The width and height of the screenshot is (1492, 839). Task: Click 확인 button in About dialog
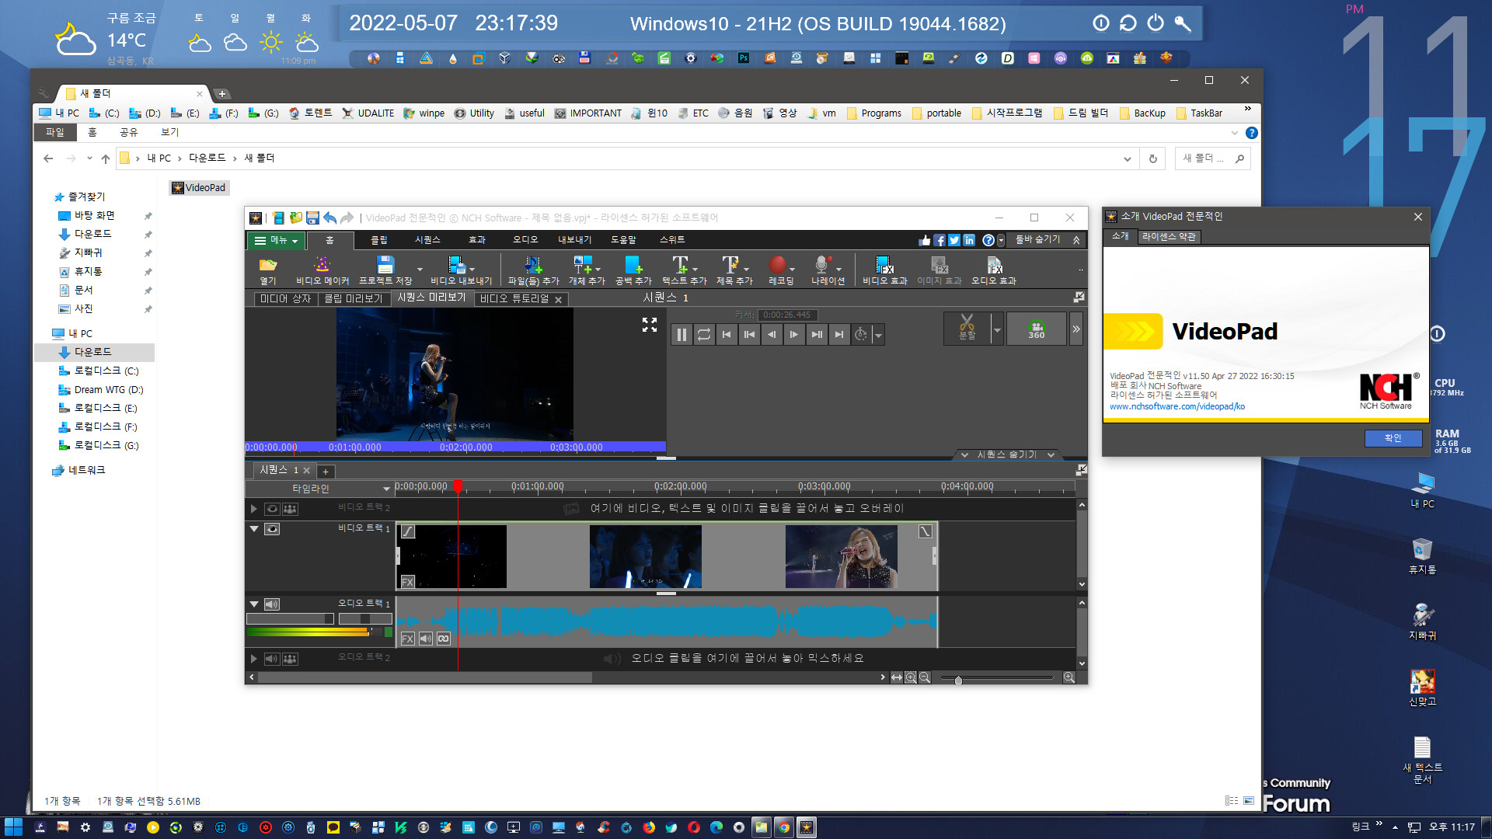click(1393, 438)
